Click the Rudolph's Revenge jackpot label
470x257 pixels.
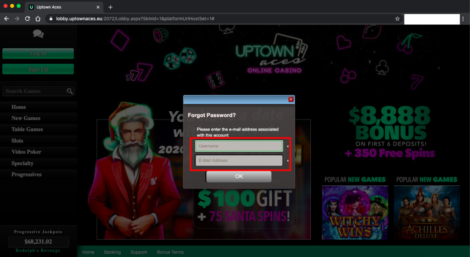(38, 251)
